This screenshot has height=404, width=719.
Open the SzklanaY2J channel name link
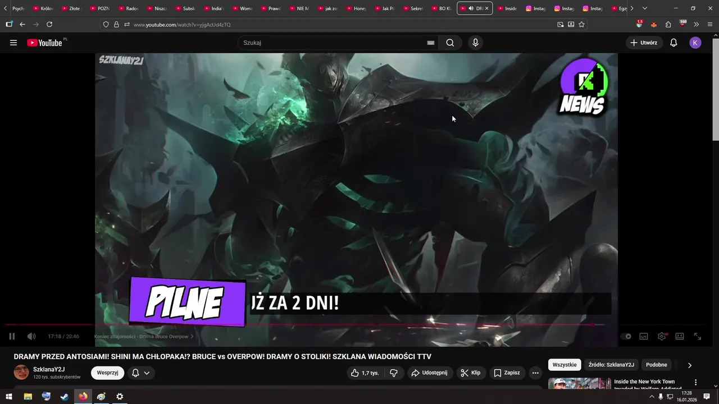coord(49,369)
